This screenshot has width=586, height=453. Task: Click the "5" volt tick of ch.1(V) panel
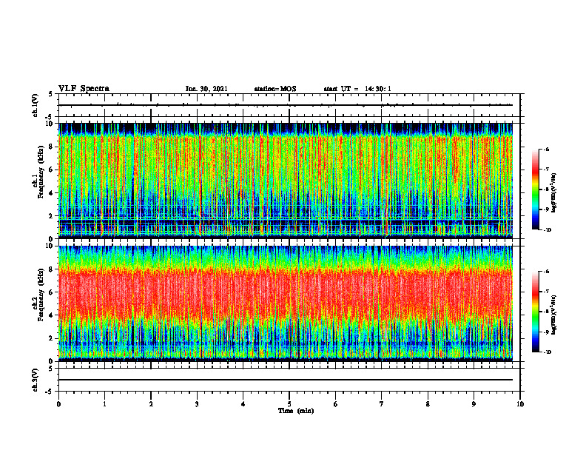(x=52, y=94)
